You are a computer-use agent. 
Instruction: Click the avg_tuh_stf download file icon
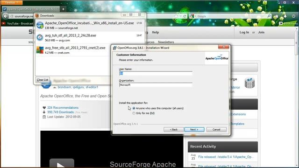click(40, 37)
